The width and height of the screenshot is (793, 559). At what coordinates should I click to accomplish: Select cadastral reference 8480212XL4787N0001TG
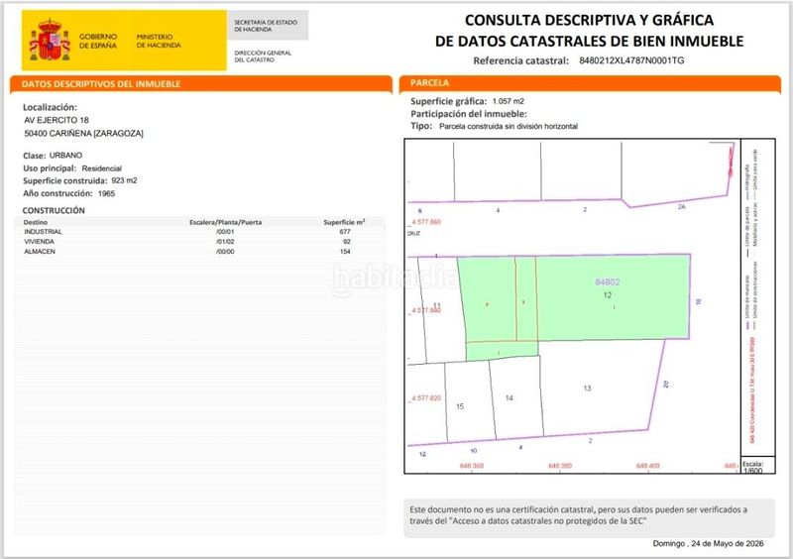631,60
